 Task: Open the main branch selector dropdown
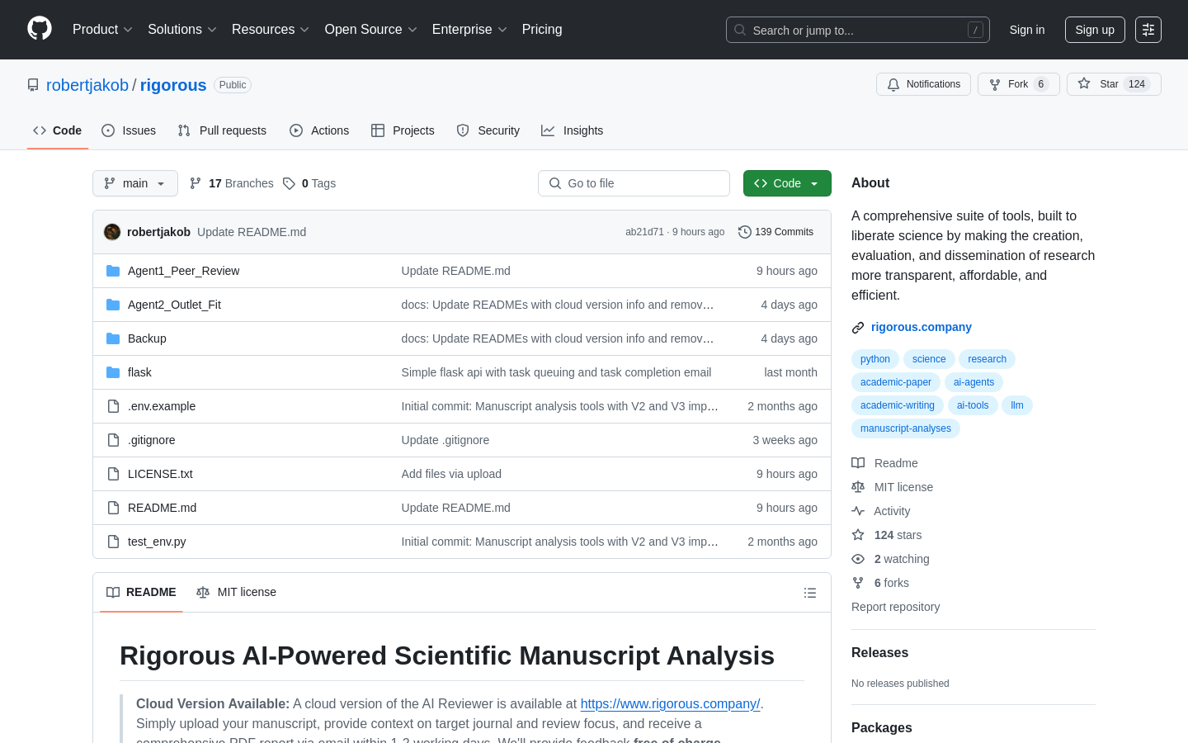click(135, 183)
